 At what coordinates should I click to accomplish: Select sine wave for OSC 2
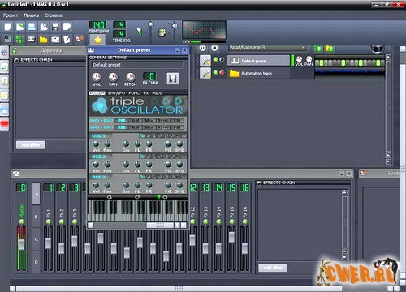(142, 157)
